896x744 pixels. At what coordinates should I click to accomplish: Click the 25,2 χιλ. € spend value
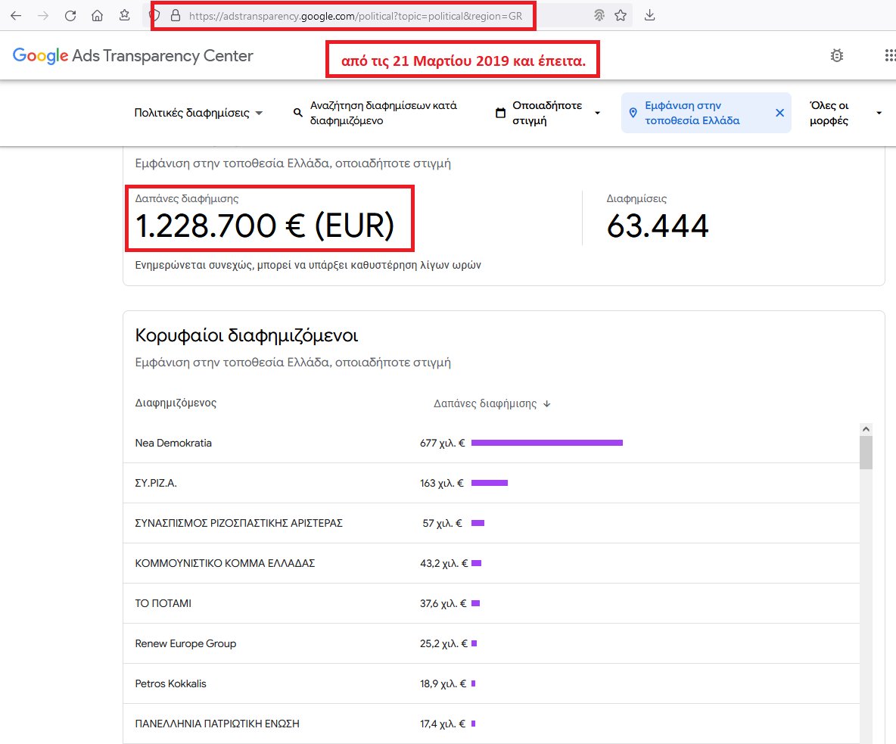[x=443, y=643]
